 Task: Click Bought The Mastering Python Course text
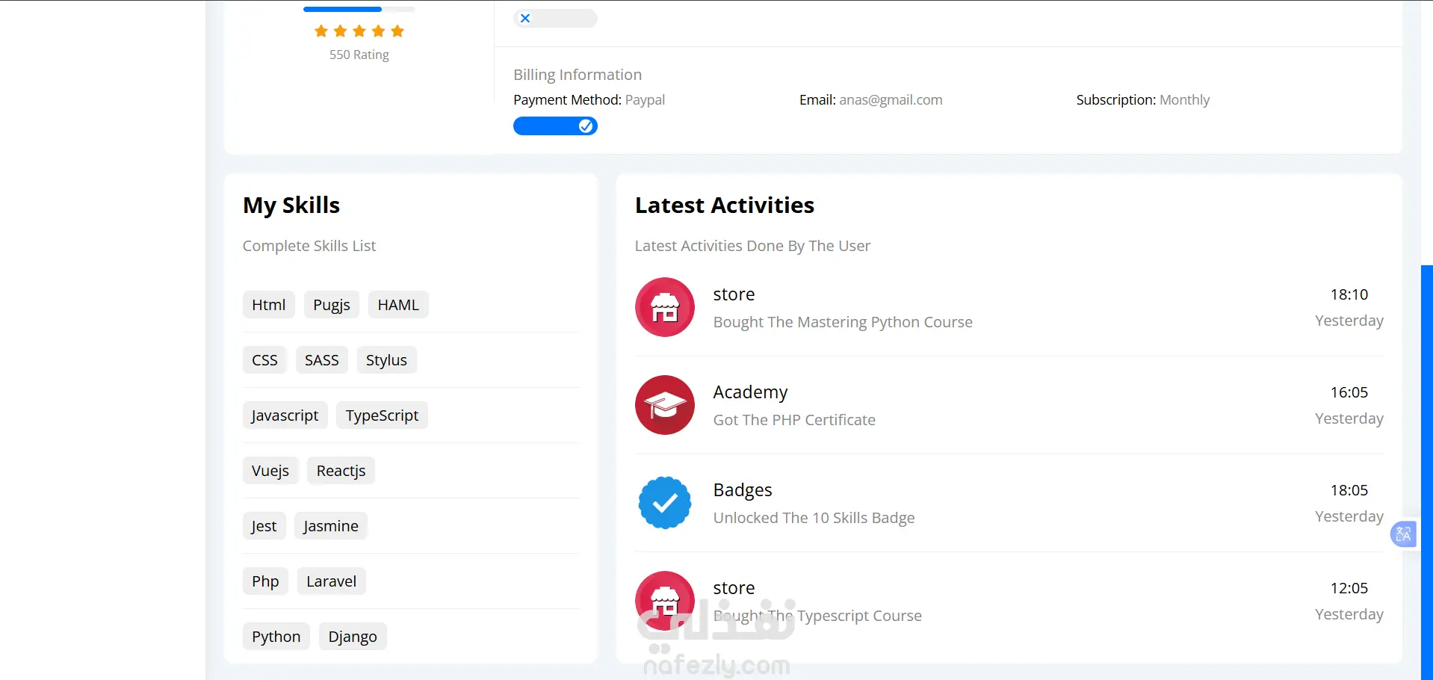click(843, 322)
